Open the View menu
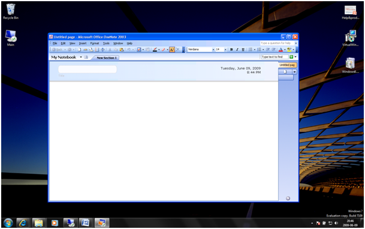The image size is (365, 229). pyautogui.click(x=72, y=43)
